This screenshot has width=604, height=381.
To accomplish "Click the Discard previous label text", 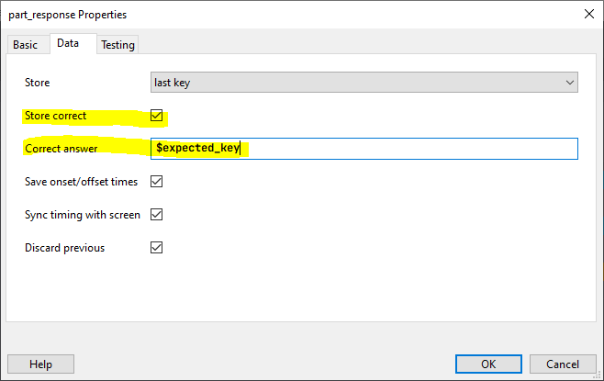I will [65, 248].
